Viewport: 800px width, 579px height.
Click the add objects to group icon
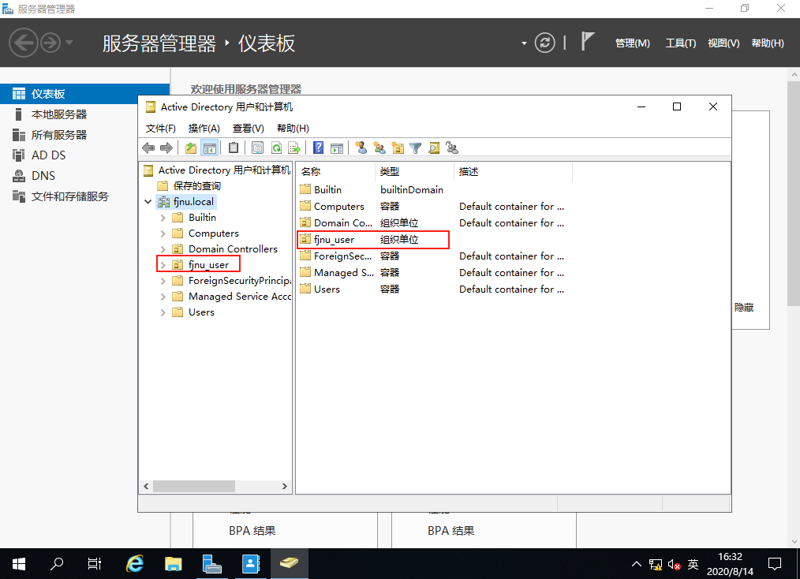tap(452, 148)
